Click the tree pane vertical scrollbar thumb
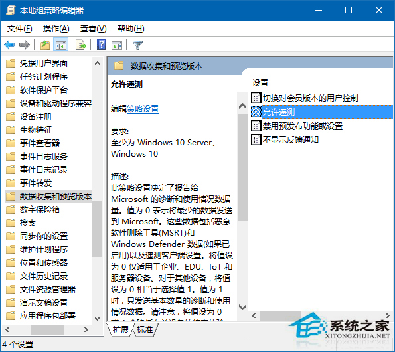This screenshot has width=395, height=352. point(97,228)
